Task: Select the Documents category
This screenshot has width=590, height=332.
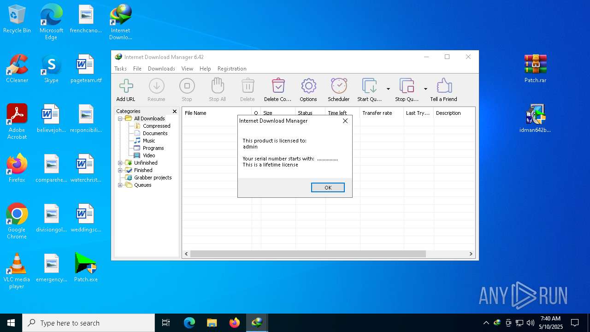Action: 155,133
